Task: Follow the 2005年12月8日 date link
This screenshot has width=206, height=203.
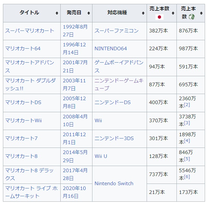Action: pyautogui.click(x=74, y=102)
